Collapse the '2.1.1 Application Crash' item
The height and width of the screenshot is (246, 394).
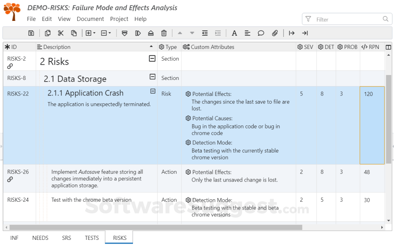click(x=153, y=91)
